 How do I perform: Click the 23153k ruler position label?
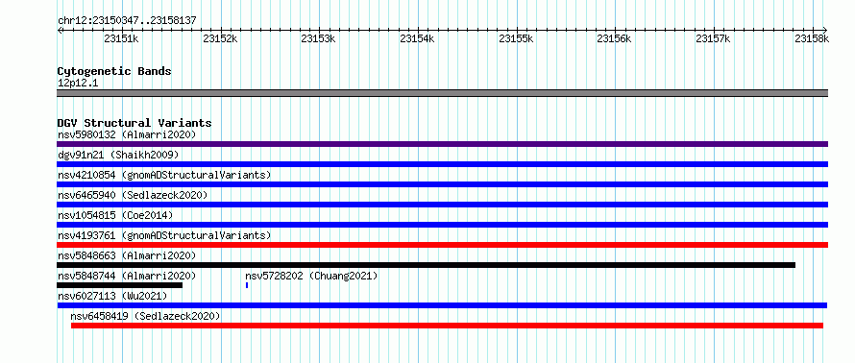click(x=318, y=38)
